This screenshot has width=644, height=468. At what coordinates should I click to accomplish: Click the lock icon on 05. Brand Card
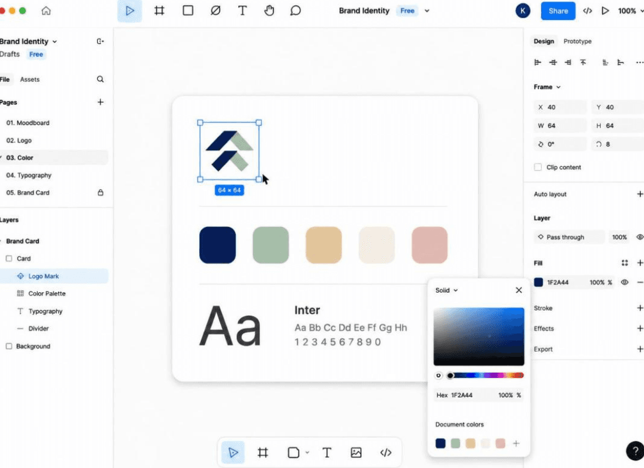point(100,192)
